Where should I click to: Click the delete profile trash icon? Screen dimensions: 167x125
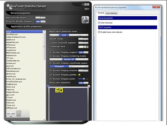click(x=19, y=113)
